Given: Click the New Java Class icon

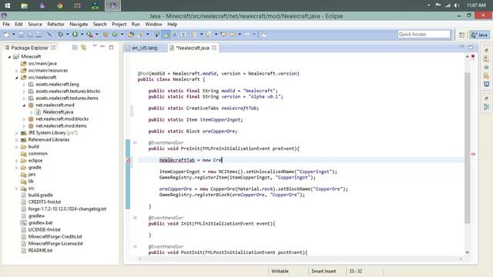Looking at the screenshot, I should coord(115,35).
